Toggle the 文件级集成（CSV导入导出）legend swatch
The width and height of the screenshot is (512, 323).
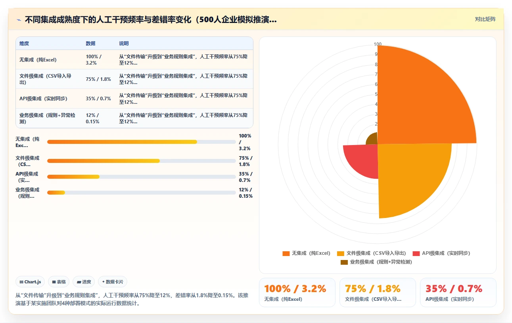coord(340,253)
